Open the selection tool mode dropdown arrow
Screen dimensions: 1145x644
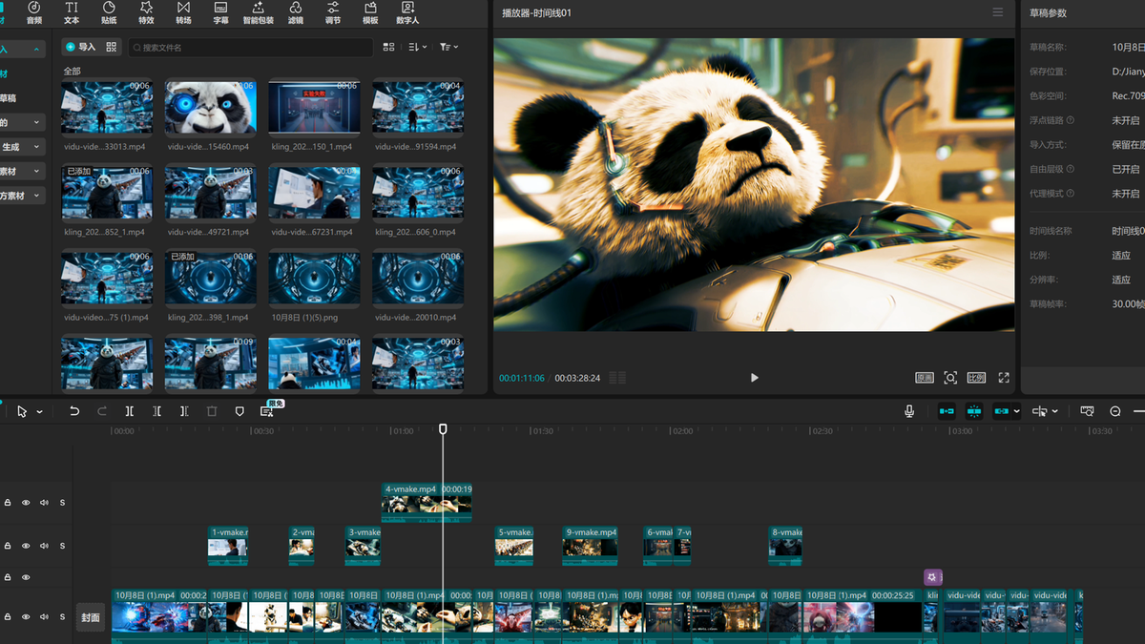[39, 412]
